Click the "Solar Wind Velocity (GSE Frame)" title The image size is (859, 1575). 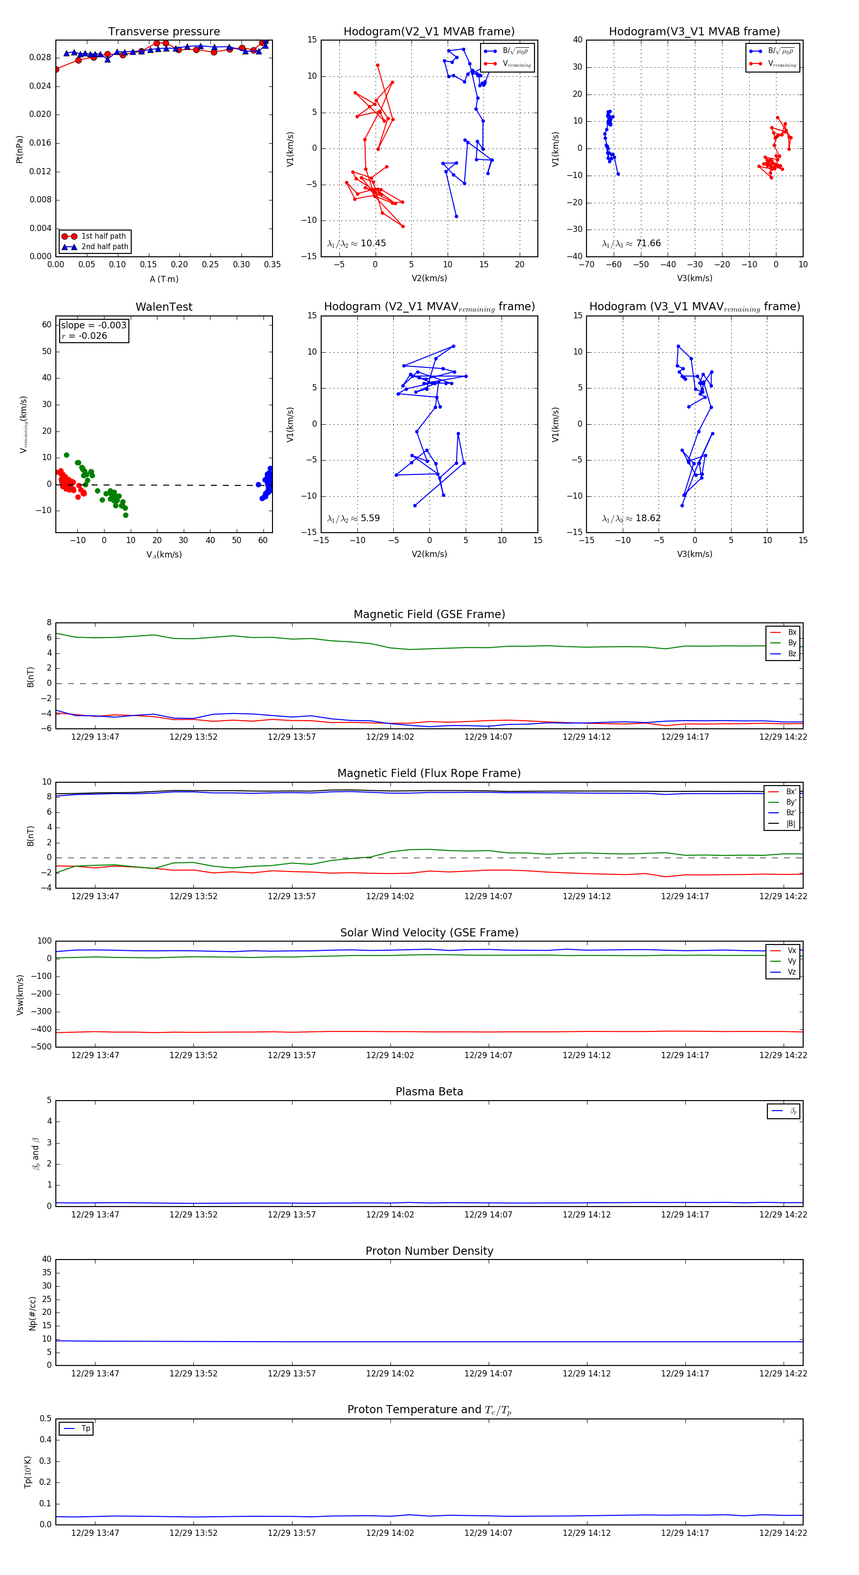[x=429, y=933]
